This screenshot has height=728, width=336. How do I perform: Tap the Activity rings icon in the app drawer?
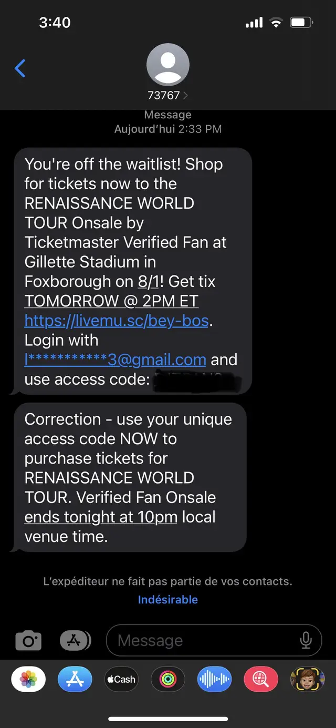(x=167, y=679)
